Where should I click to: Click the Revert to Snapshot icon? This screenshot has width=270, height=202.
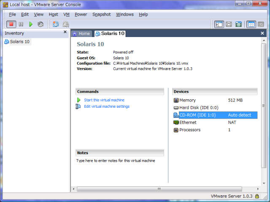point(66,24)
